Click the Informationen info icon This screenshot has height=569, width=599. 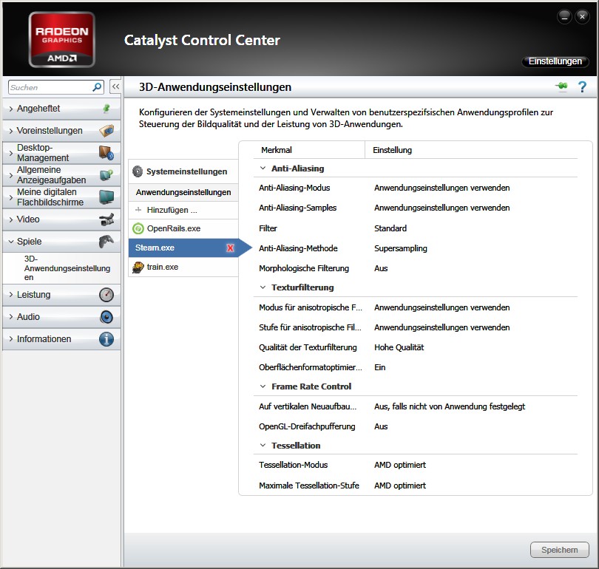pos(106,339)
